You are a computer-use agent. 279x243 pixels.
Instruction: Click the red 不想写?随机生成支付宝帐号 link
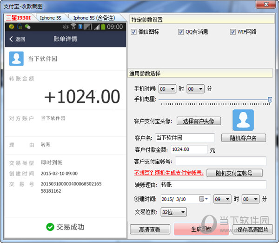click(168, 173)
